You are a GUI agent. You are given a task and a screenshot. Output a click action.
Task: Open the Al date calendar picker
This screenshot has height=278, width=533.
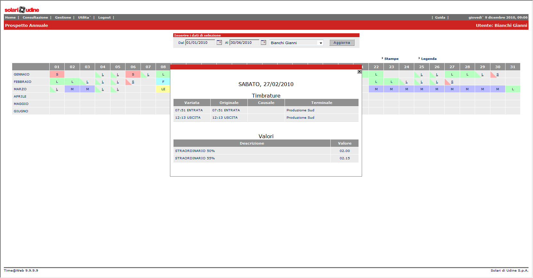click(x=263, y=43)
